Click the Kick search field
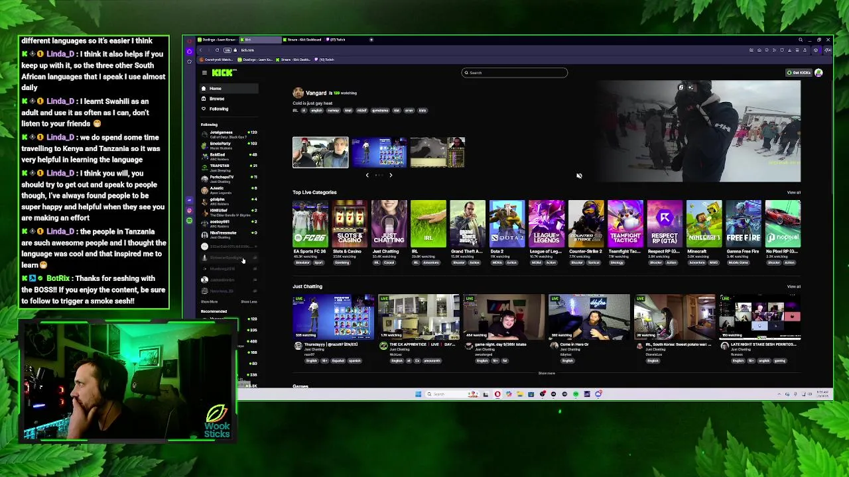 tap(515, 73)
